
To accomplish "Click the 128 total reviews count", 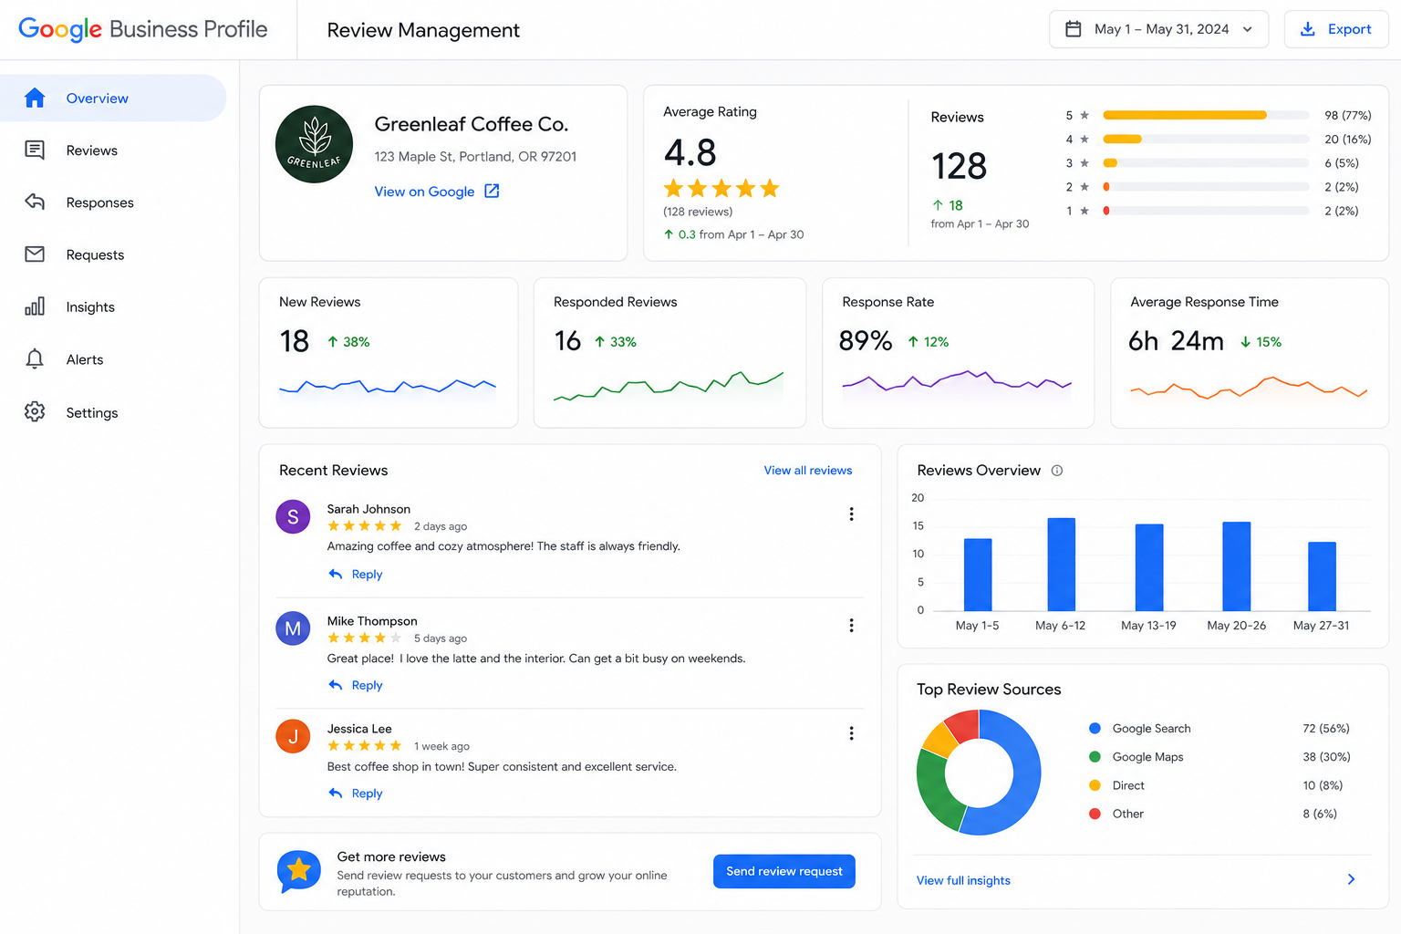I will pos(959,166).
